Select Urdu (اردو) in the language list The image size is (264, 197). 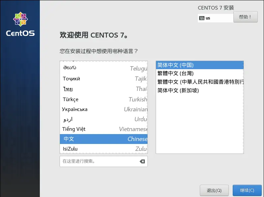pos(104,119)
